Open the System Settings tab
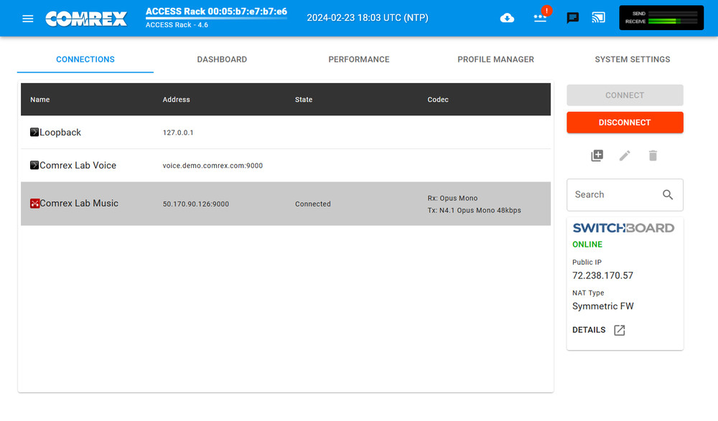The image size is (718, 421). click(632, 60)
